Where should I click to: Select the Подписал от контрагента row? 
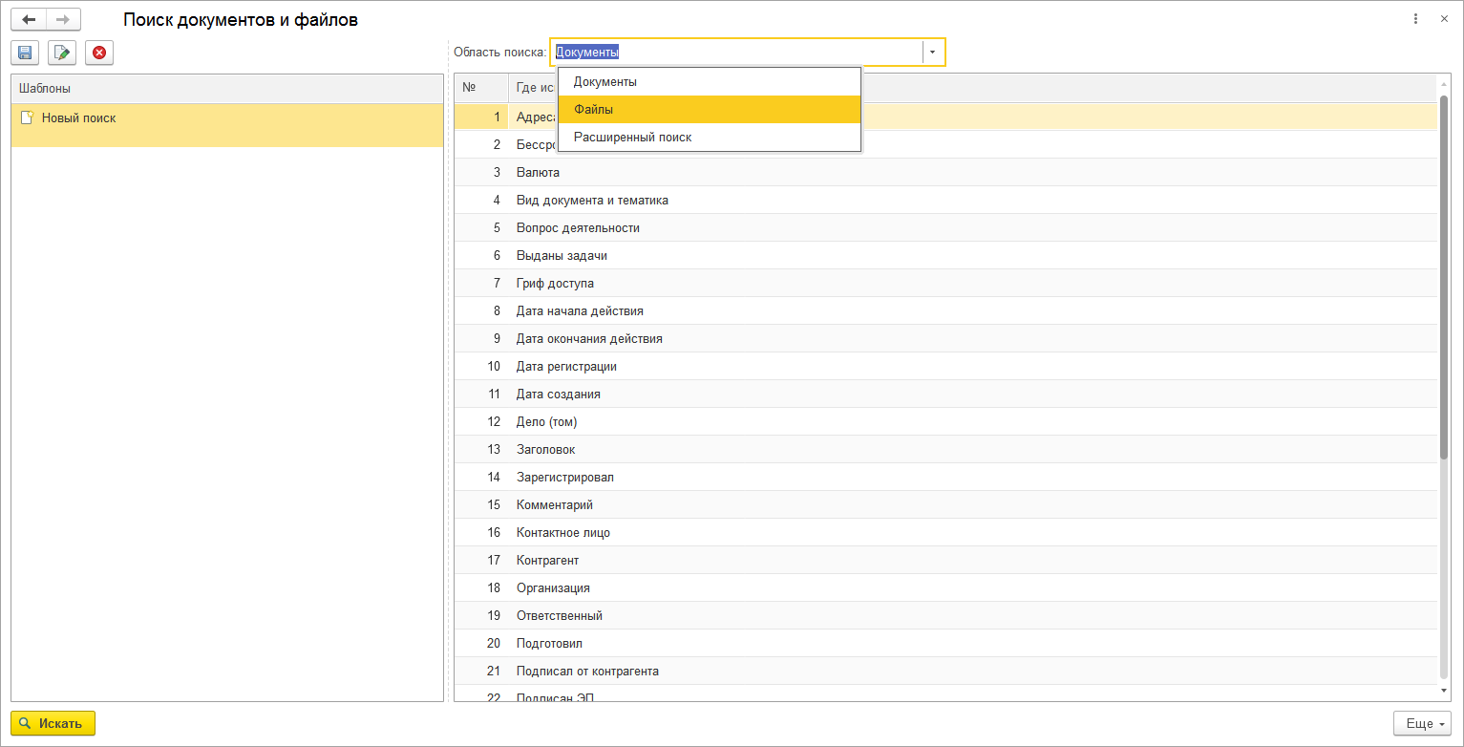(x=945, y=672)
